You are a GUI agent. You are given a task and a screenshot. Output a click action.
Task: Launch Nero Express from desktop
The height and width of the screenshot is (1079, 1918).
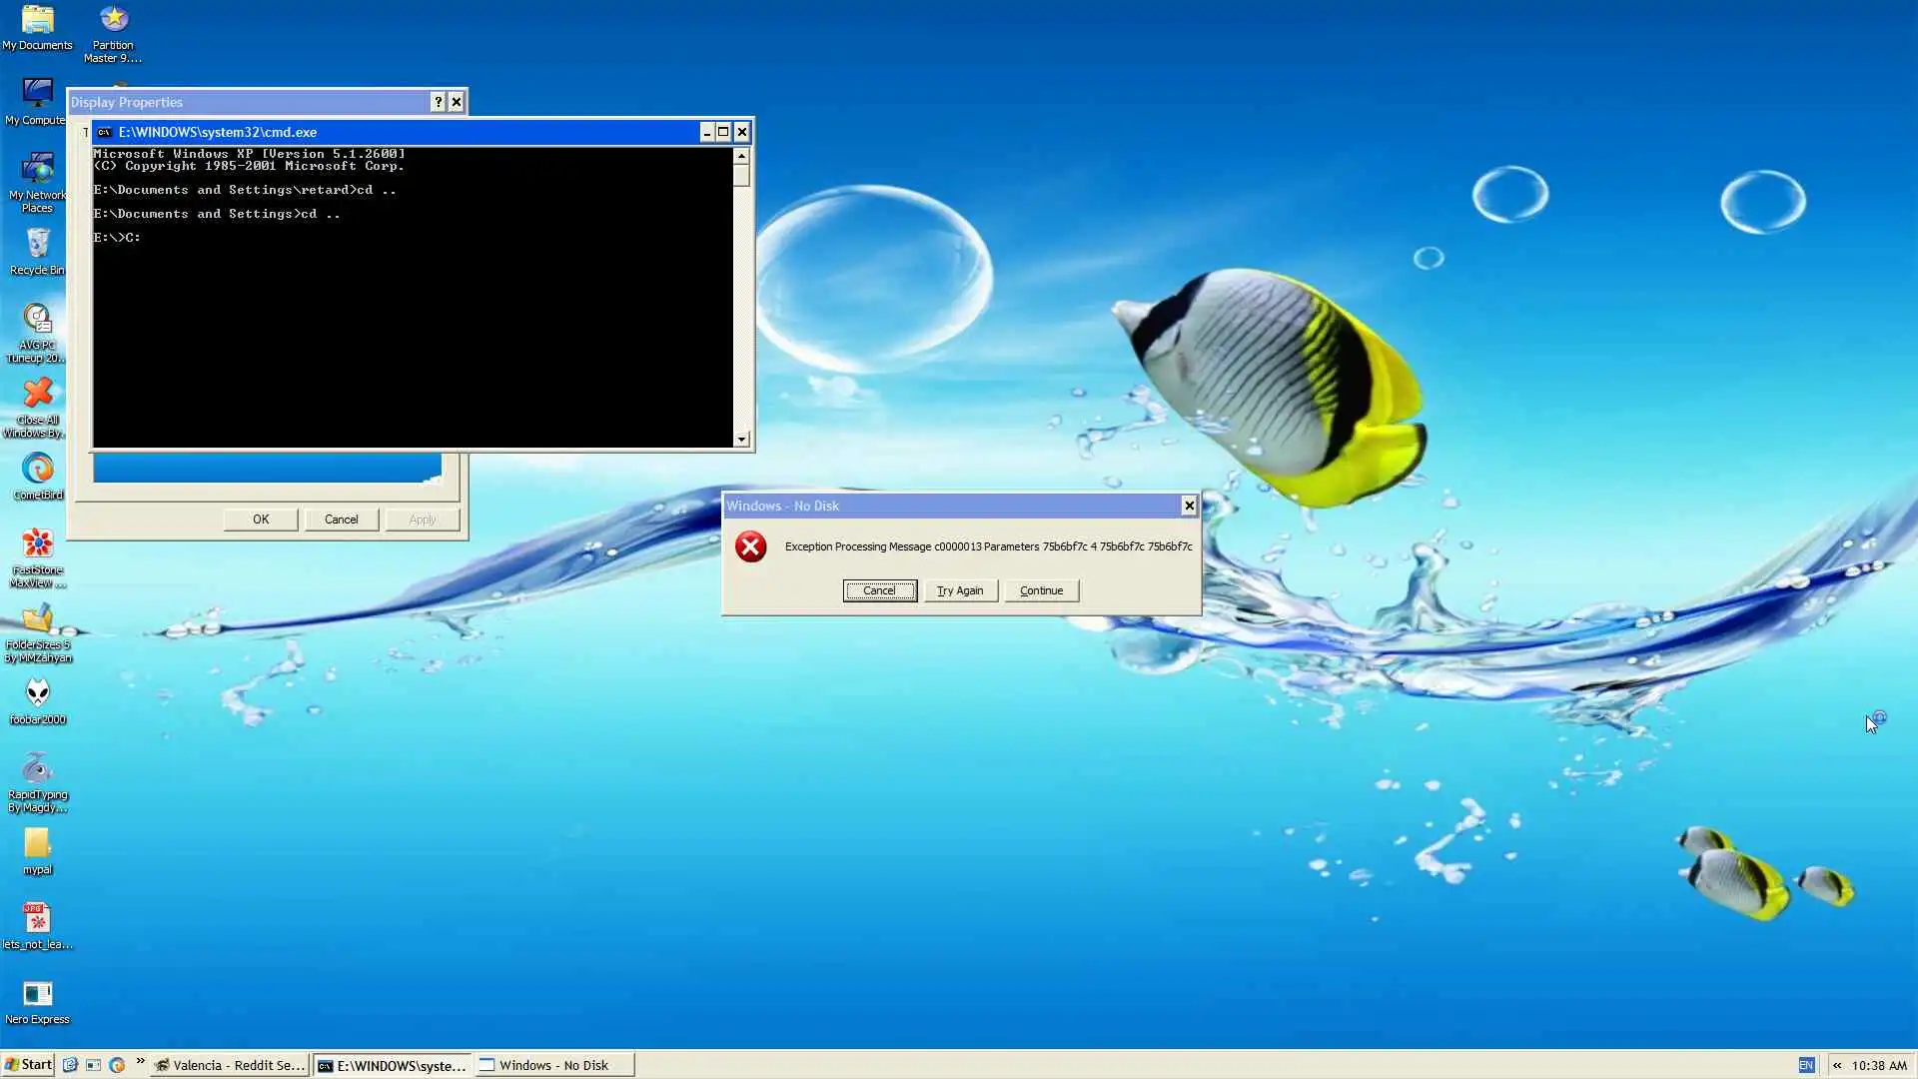(37, 994)
